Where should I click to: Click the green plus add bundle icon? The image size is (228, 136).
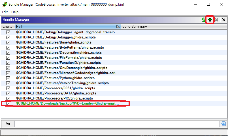210,20
